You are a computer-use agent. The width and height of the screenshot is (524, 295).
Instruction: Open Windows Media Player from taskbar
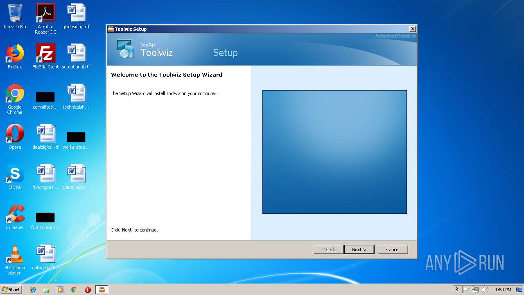[60, 290]
